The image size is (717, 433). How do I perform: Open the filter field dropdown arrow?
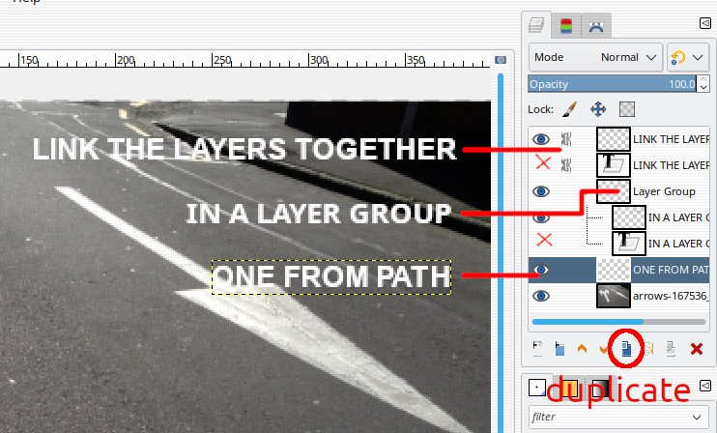[697, 417]
